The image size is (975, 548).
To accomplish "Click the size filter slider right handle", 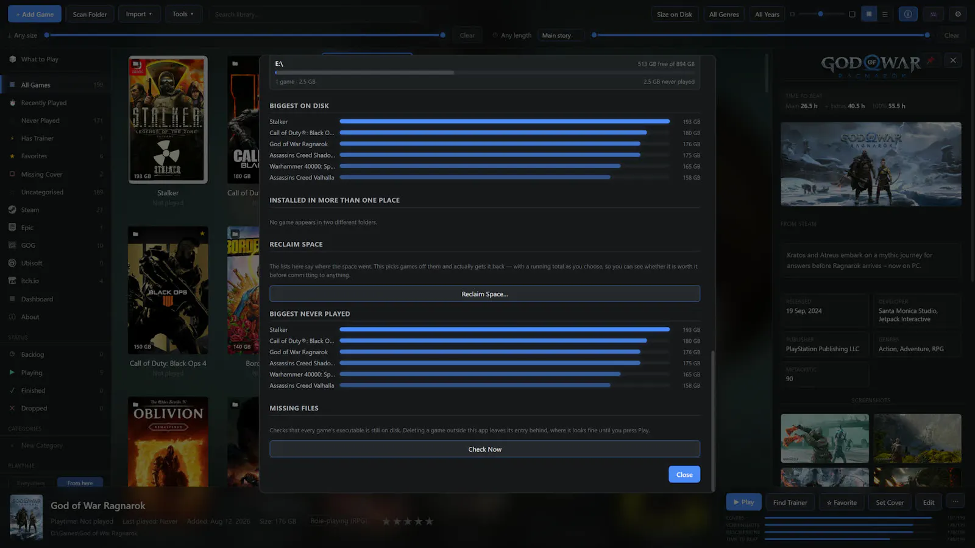I will coord(443,35).
